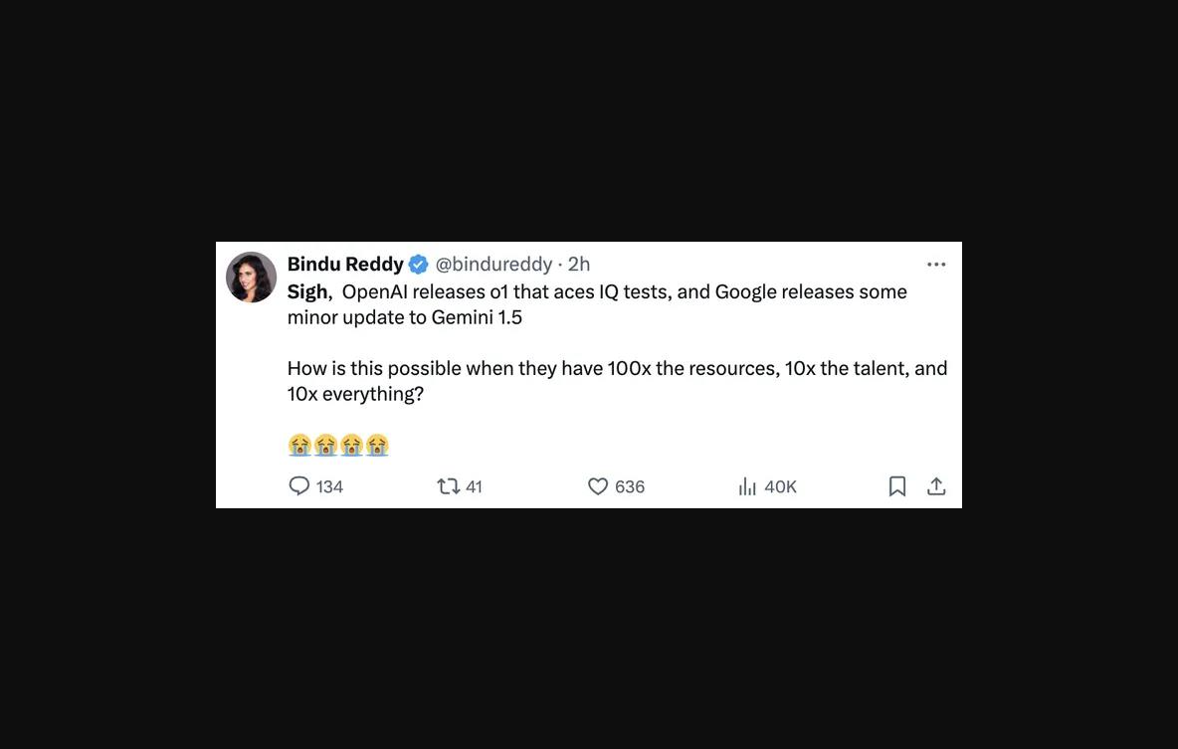Click the row of crying emojis
Screen dimensions: 1178x749
coord(338,445)
